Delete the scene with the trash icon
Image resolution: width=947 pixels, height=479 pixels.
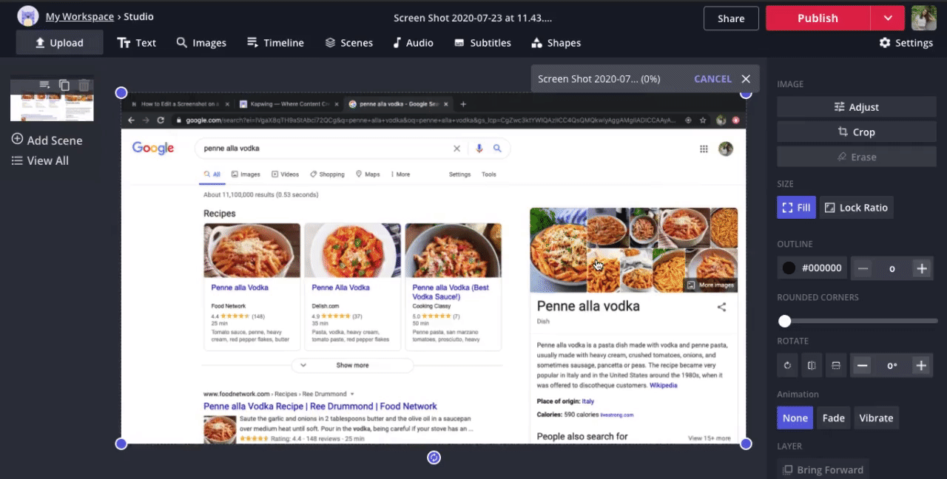(x=84, y=86)
